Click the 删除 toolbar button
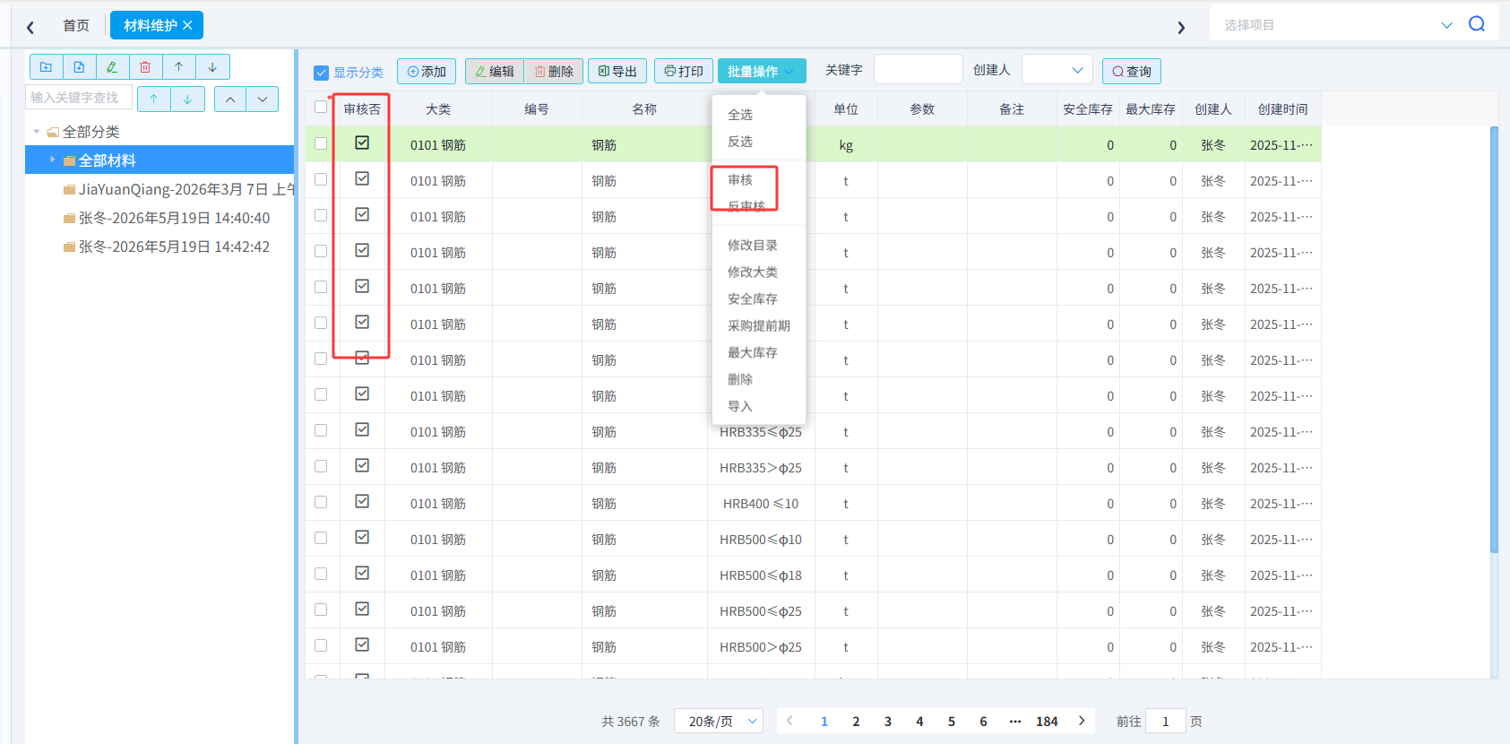 [554, 71]
